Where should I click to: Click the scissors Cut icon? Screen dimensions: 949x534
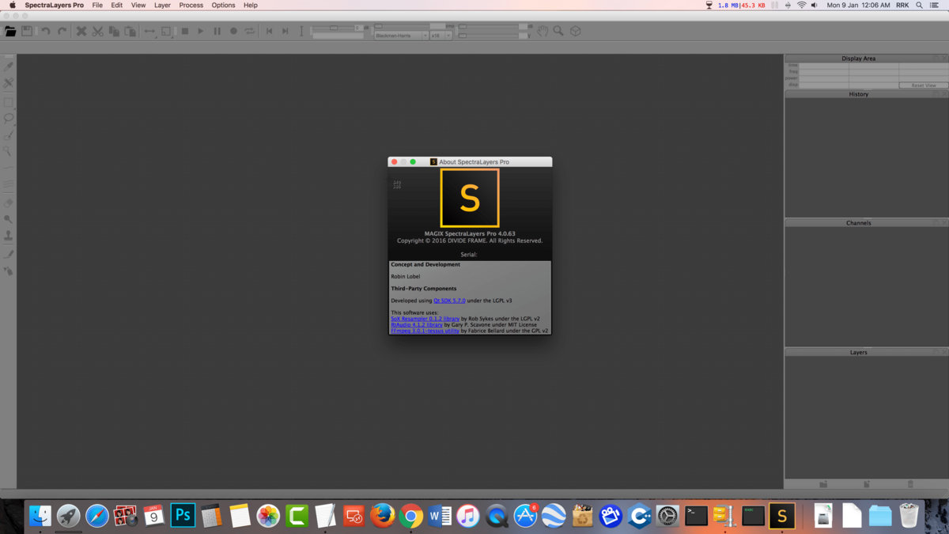coord(97,32)
